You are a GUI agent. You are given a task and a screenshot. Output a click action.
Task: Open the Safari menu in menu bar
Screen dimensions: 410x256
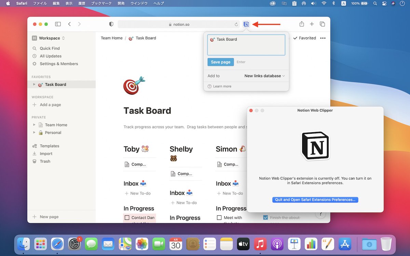pyautogui.click(x=22, y=3)
